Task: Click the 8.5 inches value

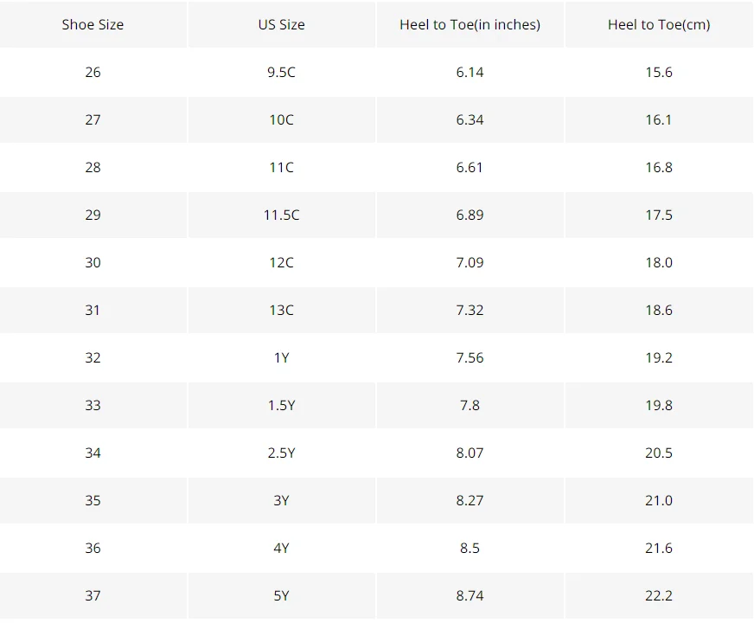Action: pyautogui.click(x=470, y=549)
